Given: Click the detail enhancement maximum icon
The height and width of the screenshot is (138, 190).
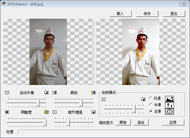Looking at the screenshot, I should point(93,112).
